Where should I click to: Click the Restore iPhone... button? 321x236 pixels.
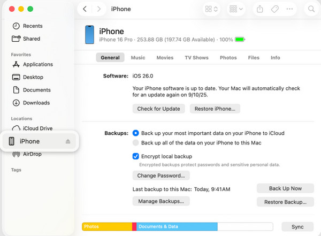215,109
